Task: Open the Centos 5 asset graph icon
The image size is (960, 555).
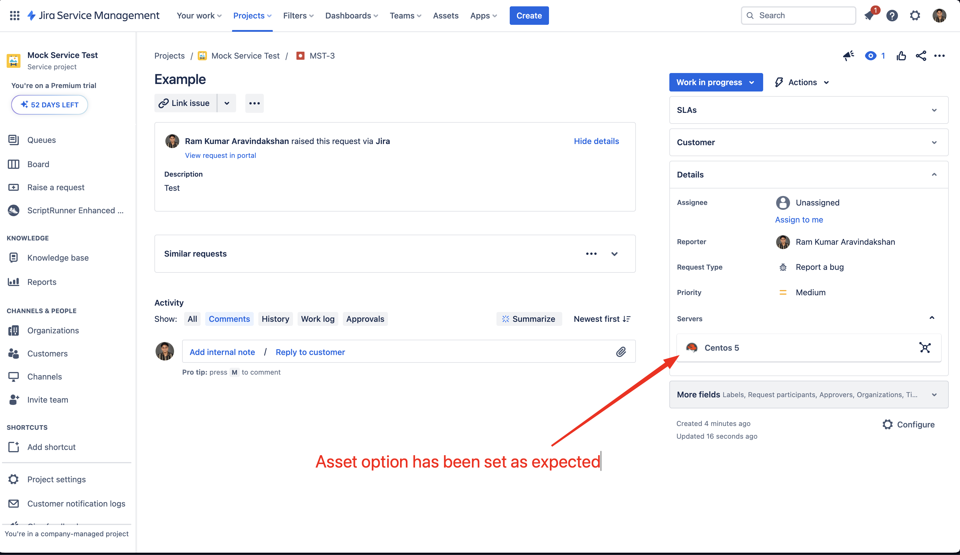Action: [x=925, y=347]
